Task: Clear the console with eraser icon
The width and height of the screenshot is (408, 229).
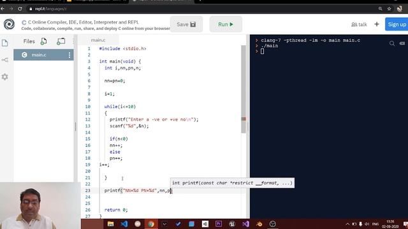Action: pyautogui.click(x=402, y=43)
